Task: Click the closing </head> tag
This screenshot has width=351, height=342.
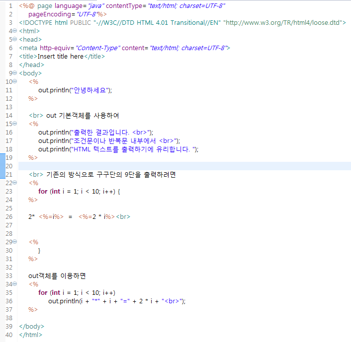Action: 31,65
